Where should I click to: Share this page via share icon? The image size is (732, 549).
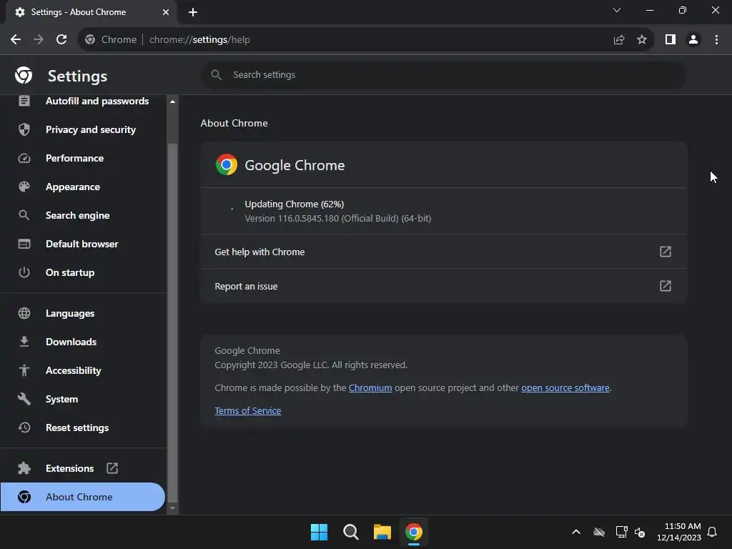point(619,40)
